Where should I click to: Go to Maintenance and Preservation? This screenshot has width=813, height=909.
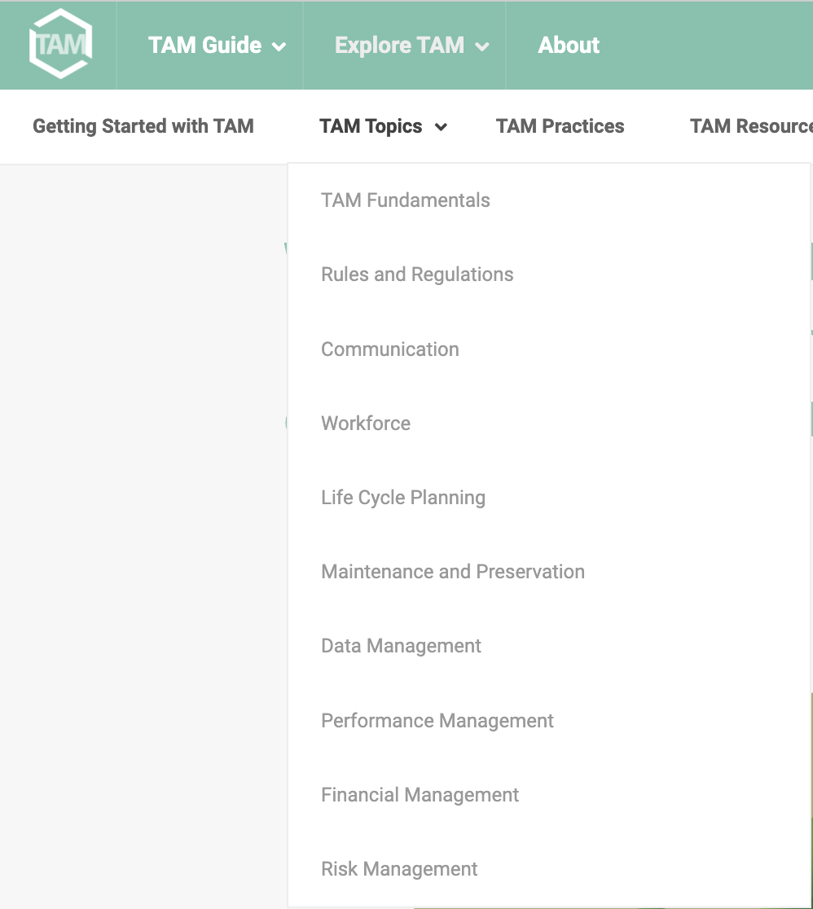point(453,572)
